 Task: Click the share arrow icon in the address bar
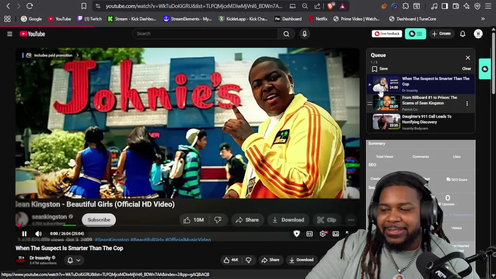point(317,6)
